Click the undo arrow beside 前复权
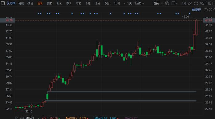This screenshot has height=119, width=215. pyautogui.click(x=206, y=10)
